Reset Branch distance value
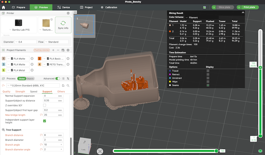 point(41,135)
